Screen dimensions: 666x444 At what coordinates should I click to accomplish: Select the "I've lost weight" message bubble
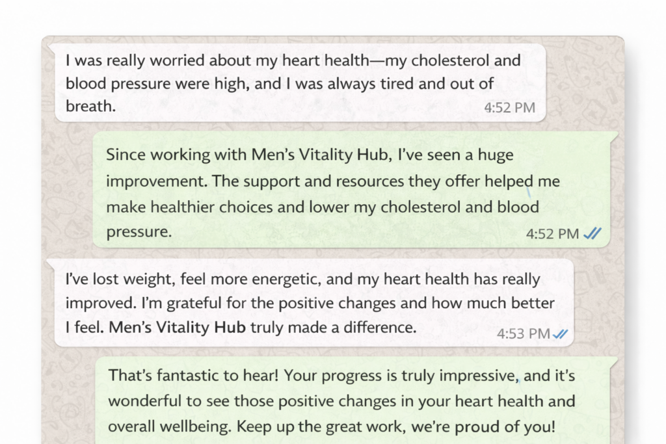313,302
